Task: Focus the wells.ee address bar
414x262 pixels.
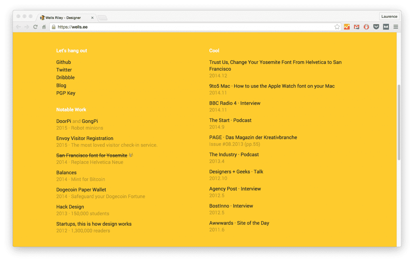Action: coord(195,27)
